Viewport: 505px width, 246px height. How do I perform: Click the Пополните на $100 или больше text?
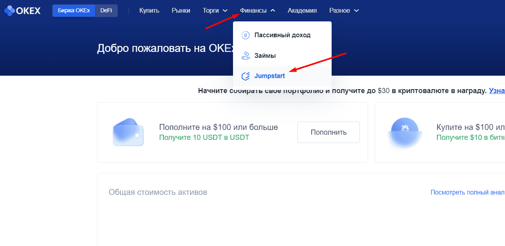[218, 127]
